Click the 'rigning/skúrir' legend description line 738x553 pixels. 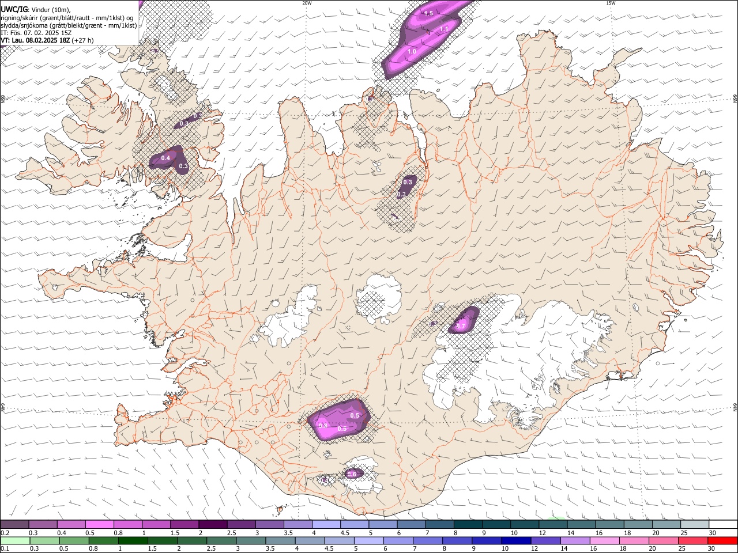[x=67, y=17]
